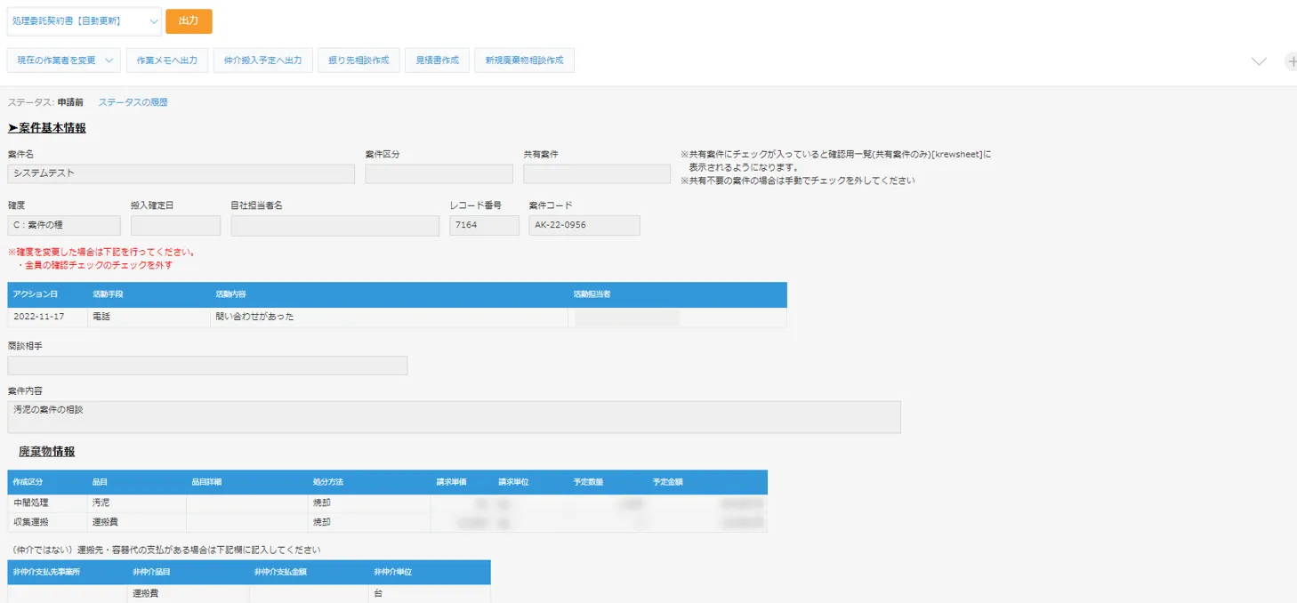Click the 確度 field showing C：案件の種
This screenshot has width=1297, height=603.
[64, 225]
